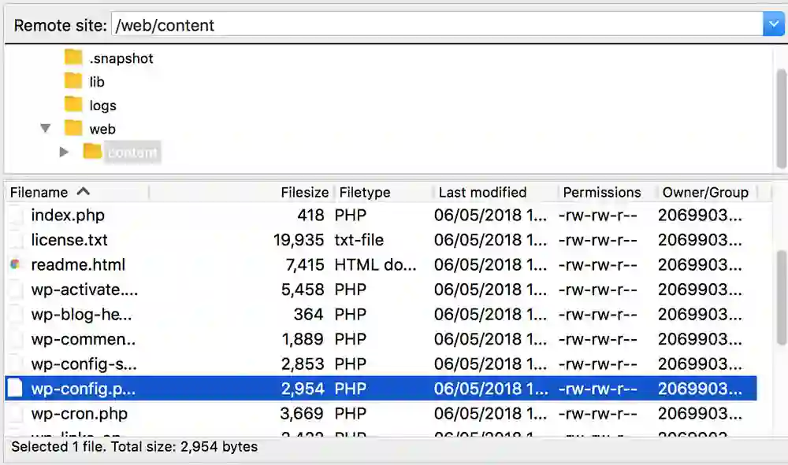Click inside the Remote site path field
The image size is (788, 465).
[x=315, y=24]
